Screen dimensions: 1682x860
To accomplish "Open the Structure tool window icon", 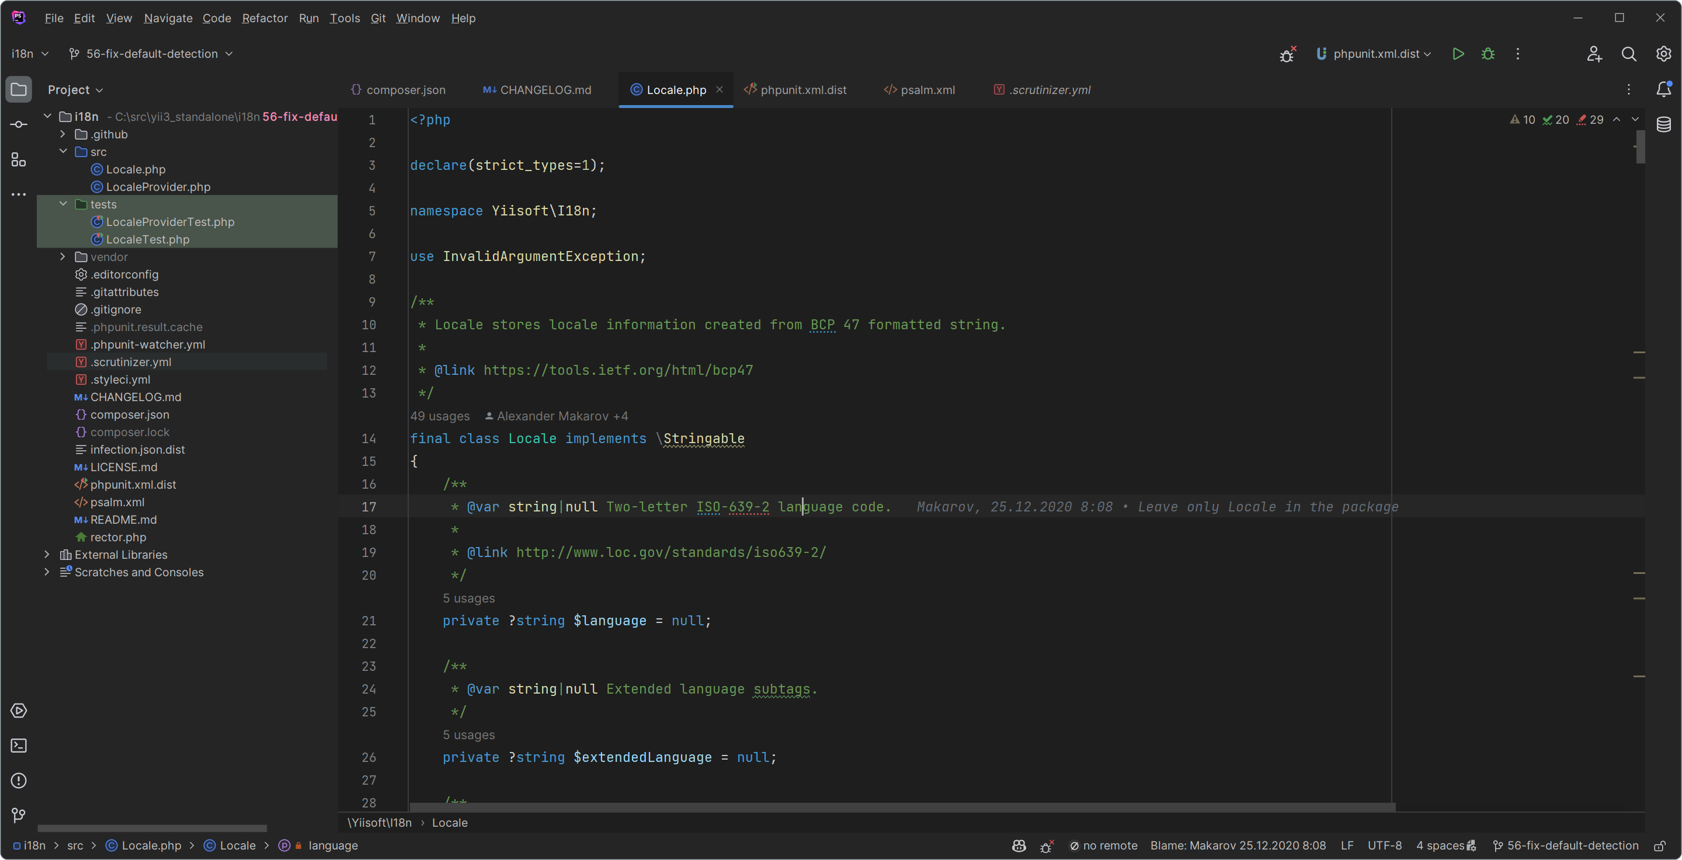I will 18,160.
